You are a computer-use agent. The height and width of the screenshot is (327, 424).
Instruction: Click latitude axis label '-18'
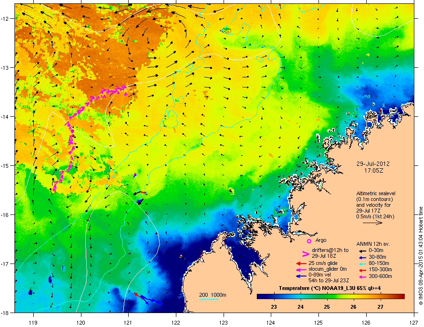coord(5,313)
